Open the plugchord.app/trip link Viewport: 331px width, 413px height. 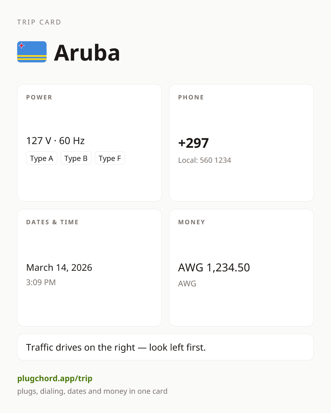pos(55,378)
